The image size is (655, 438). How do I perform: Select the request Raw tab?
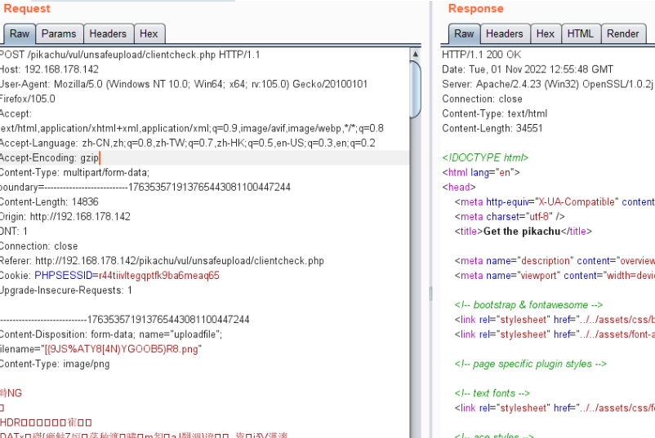point(20,34)
